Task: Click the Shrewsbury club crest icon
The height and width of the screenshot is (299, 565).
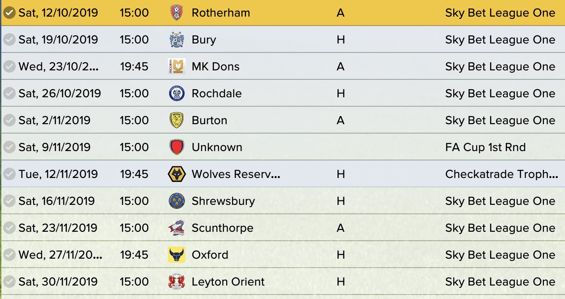Action: [177, 201]
